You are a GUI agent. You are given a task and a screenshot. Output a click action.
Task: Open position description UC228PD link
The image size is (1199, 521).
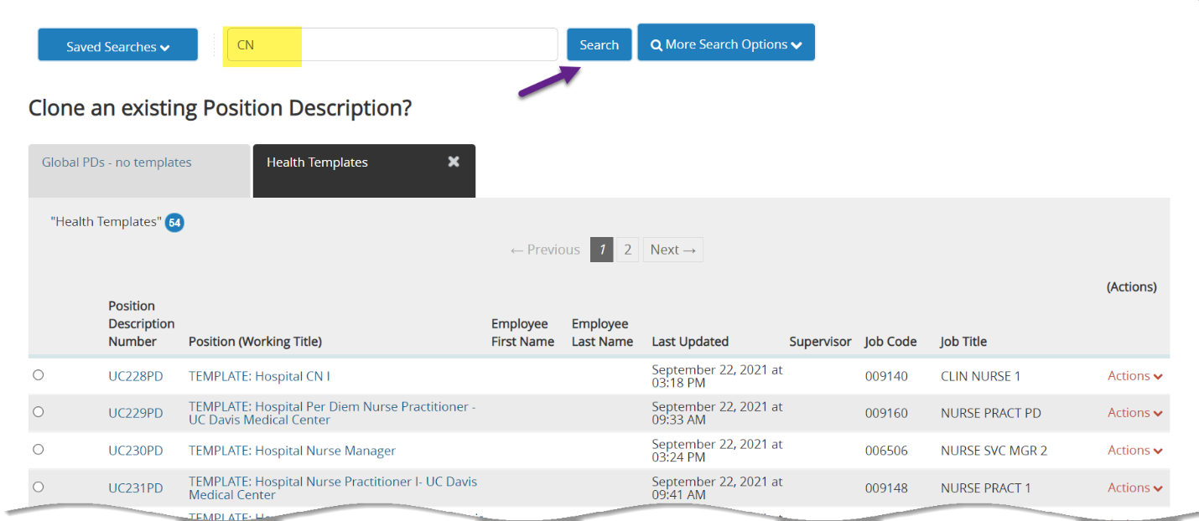click(x=135, y=376)
